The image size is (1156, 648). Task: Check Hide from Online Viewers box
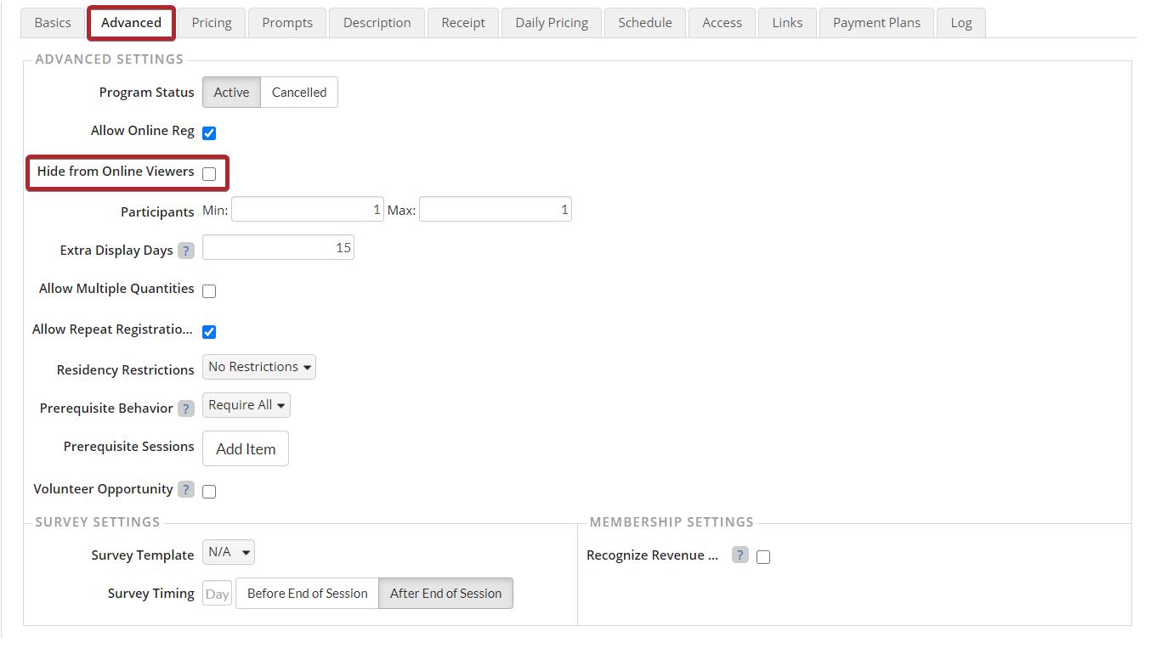point(209,174)
